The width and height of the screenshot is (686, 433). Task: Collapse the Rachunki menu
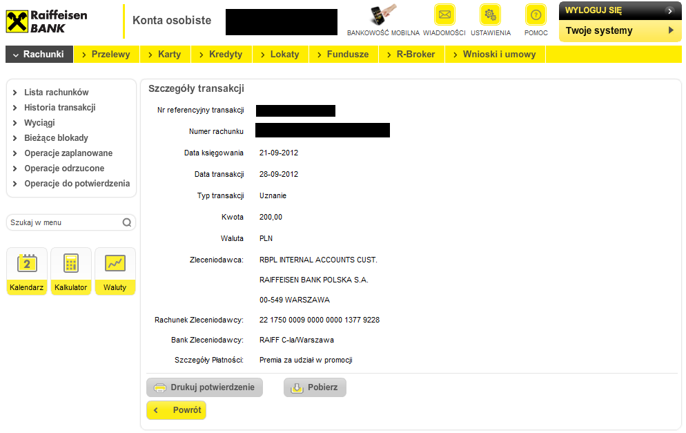(x=39, y=55)
